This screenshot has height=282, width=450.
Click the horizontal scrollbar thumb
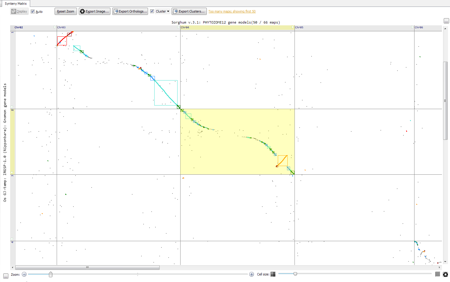(x=87, y=267)
